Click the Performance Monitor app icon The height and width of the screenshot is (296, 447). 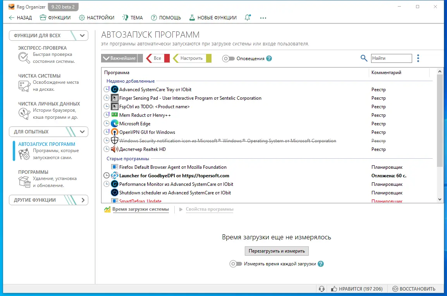114,184
